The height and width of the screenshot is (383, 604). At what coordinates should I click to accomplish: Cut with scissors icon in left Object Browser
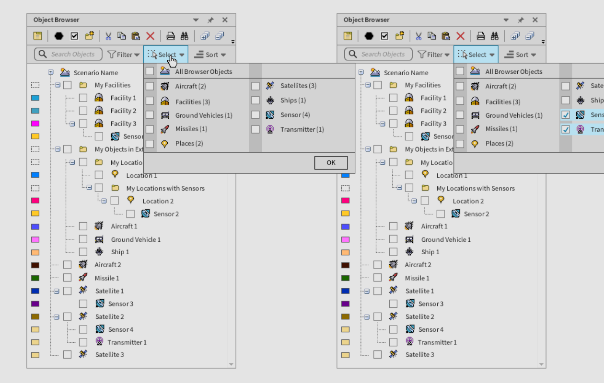click(108, 36)
